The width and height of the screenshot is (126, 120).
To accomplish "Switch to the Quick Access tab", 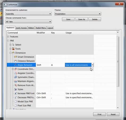I will (x=21, y=28).
